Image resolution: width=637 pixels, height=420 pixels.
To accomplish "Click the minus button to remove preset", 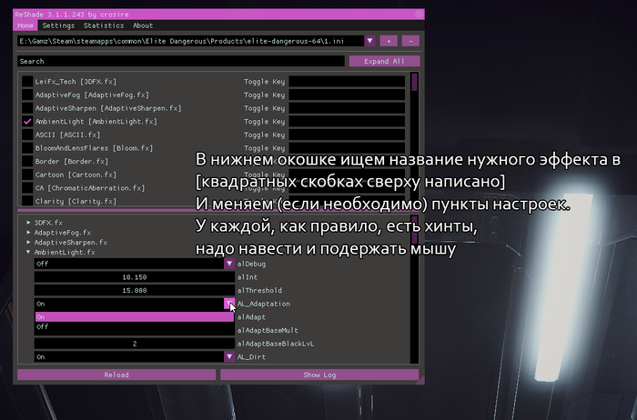I will point(410,41).
